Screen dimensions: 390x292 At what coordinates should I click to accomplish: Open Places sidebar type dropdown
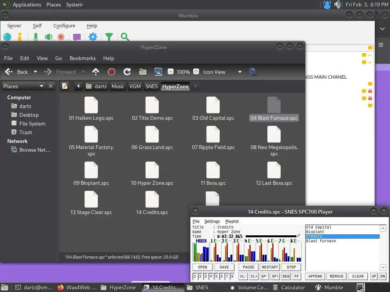[x=24, y=86]
